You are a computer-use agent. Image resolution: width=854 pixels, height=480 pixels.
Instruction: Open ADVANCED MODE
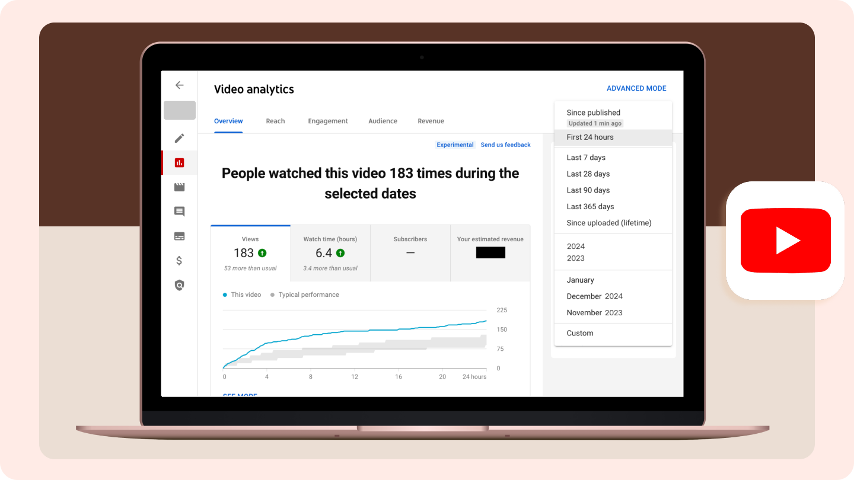[636, 88]
